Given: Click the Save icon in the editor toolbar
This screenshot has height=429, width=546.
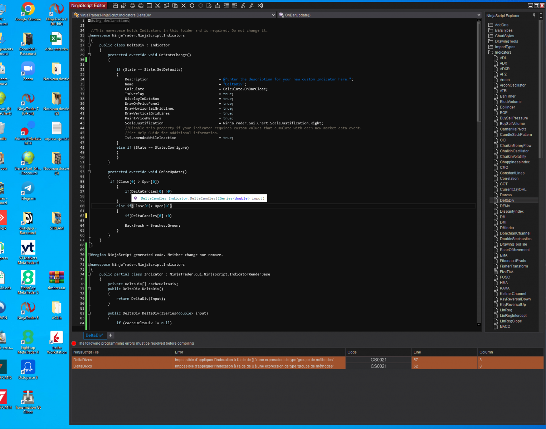Looking at the screenshot, I should pos(115,5).
